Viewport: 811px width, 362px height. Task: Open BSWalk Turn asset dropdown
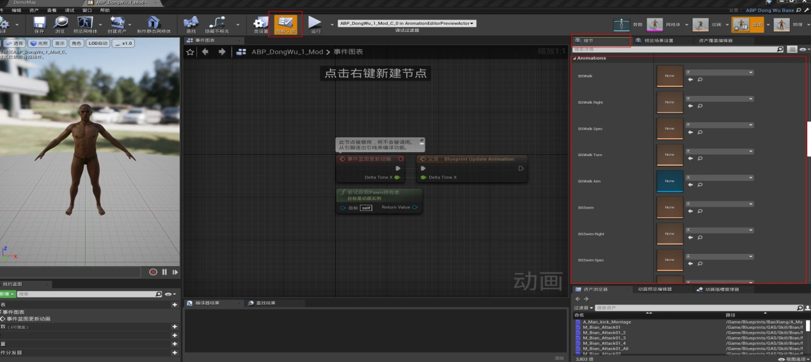(x=720, y=152)
